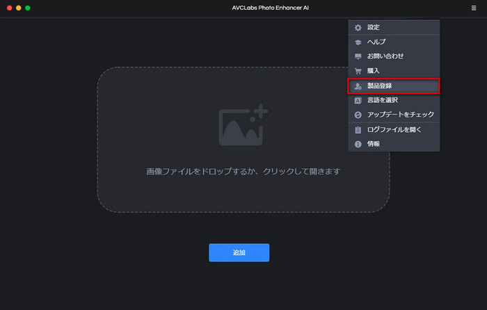The image size is (487, 310).
Task: Click the graduation cap icon beside ヘルプ
Action: [358, 42]
